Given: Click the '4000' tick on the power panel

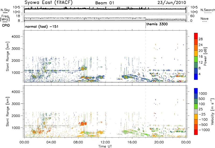Looking at the screenshot, I should pyautogui.click(x=16, y=37).
